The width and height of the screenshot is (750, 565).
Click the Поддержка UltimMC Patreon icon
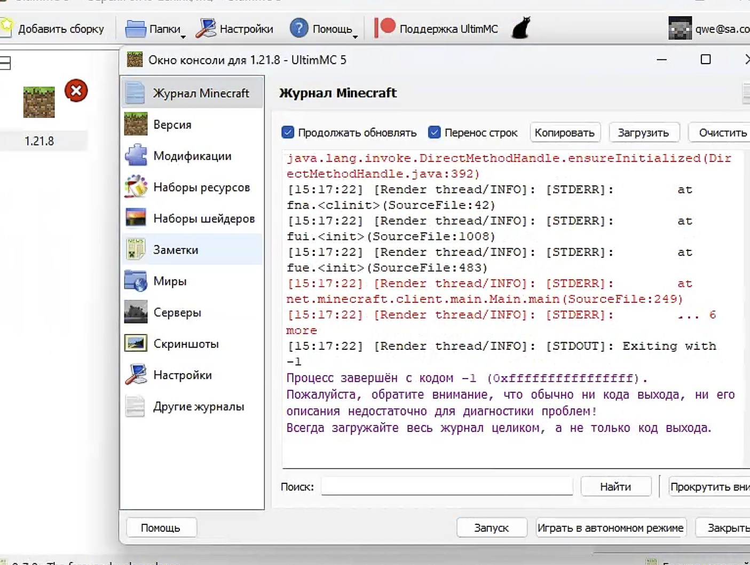(385, 28)
